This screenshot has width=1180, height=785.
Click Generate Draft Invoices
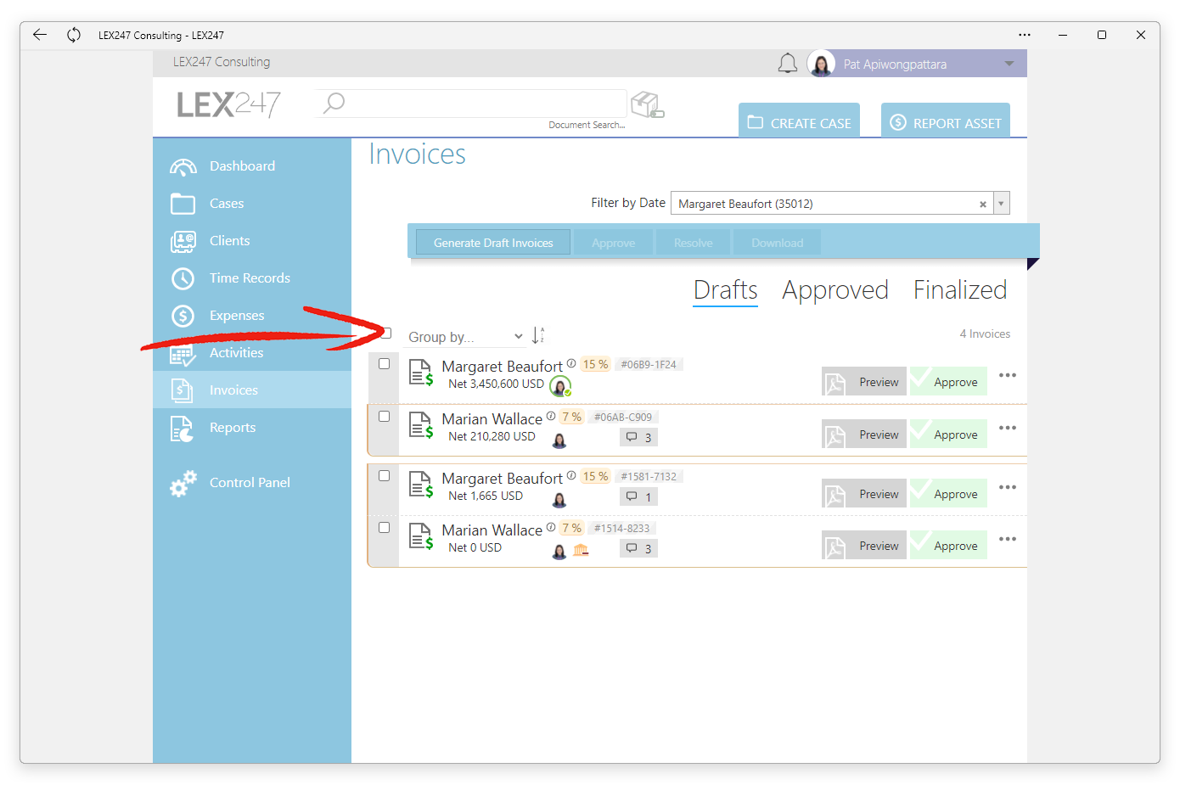(493, 243)
